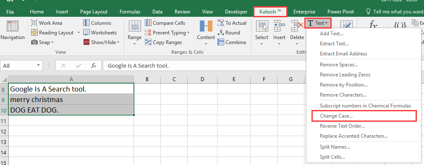This screenshot has height=165, width=424.
Task: Open the Range tools menu
Action: coord(134,32)
